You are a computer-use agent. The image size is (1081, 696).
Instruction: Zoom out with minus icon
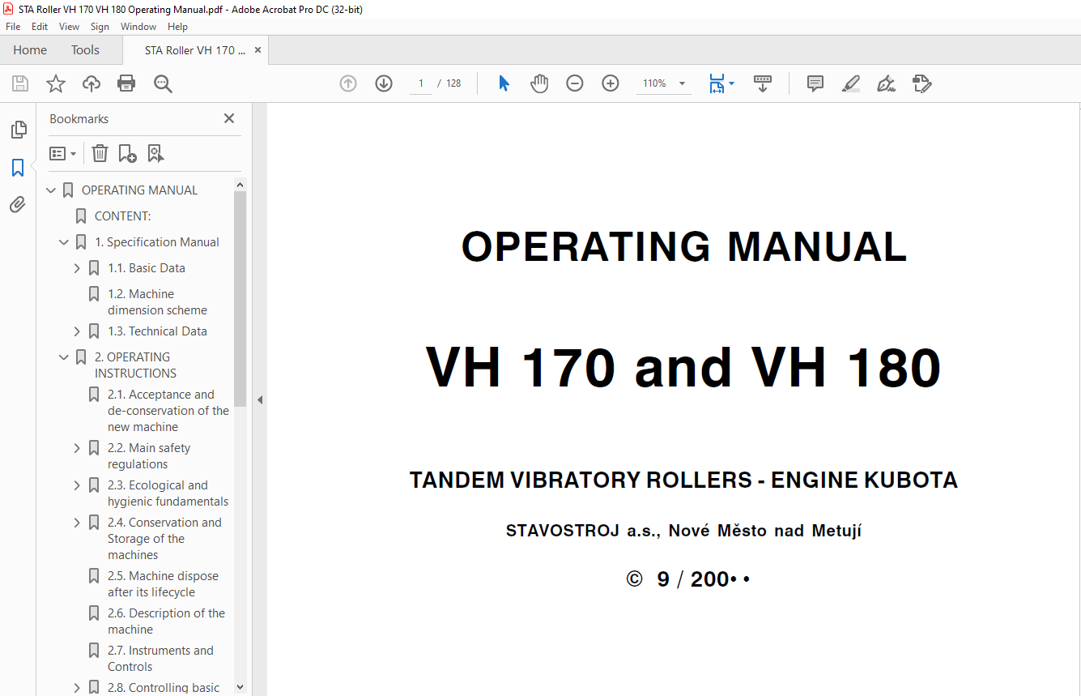[x=575, y=83]
